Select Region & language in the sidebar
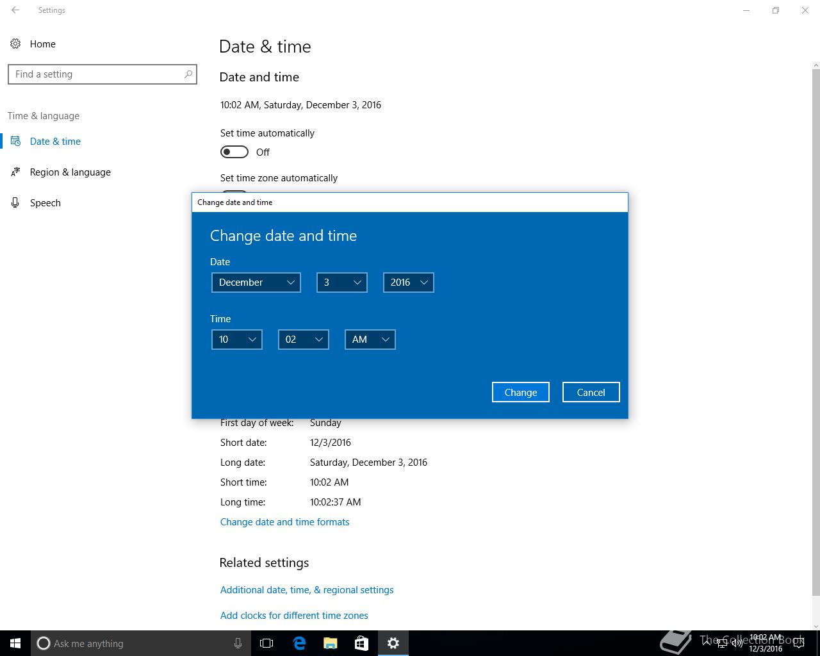The image size is (820, 656). (70, 172)
